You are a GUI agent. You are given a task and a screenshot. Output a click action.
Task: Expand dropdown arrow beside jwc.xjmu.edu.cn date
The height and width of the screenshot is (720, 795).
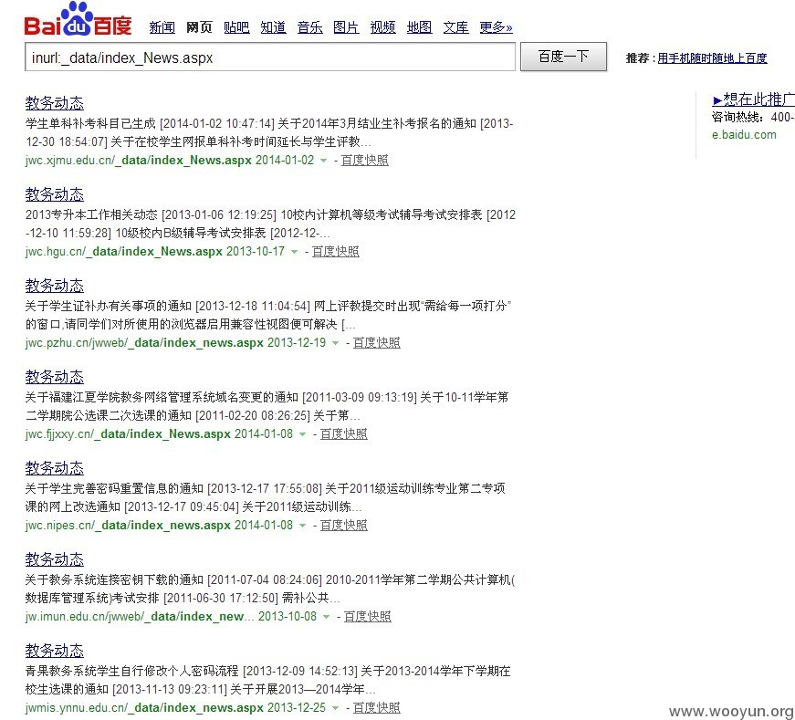coord(323,161)
